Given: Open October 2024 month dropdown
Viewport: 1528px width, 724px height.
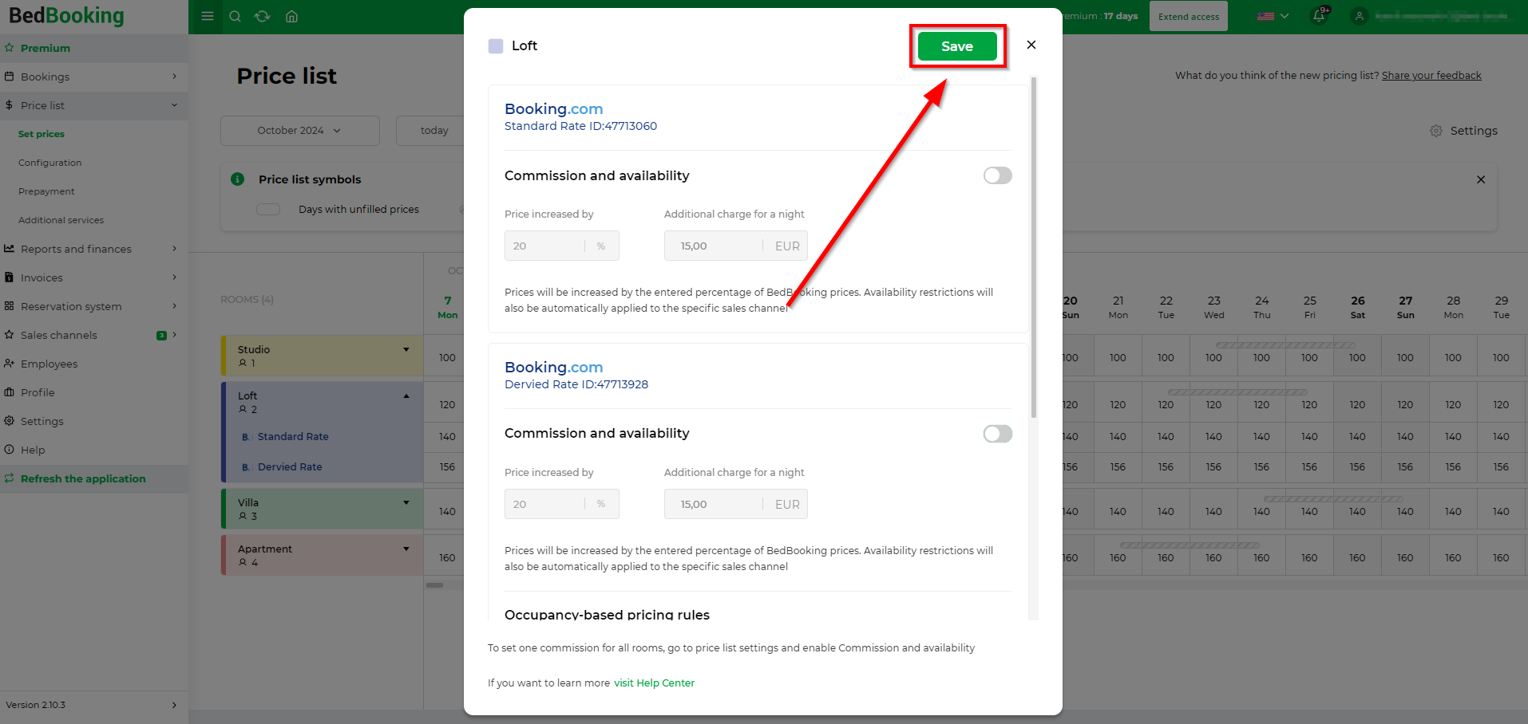Looking at the screenshot, I should coord(300,130).
